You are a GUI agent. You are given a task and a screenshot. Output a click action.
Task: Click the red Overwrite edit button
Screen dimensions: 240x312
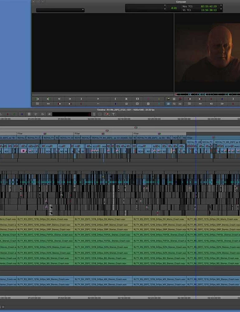(x=148, y=99)
